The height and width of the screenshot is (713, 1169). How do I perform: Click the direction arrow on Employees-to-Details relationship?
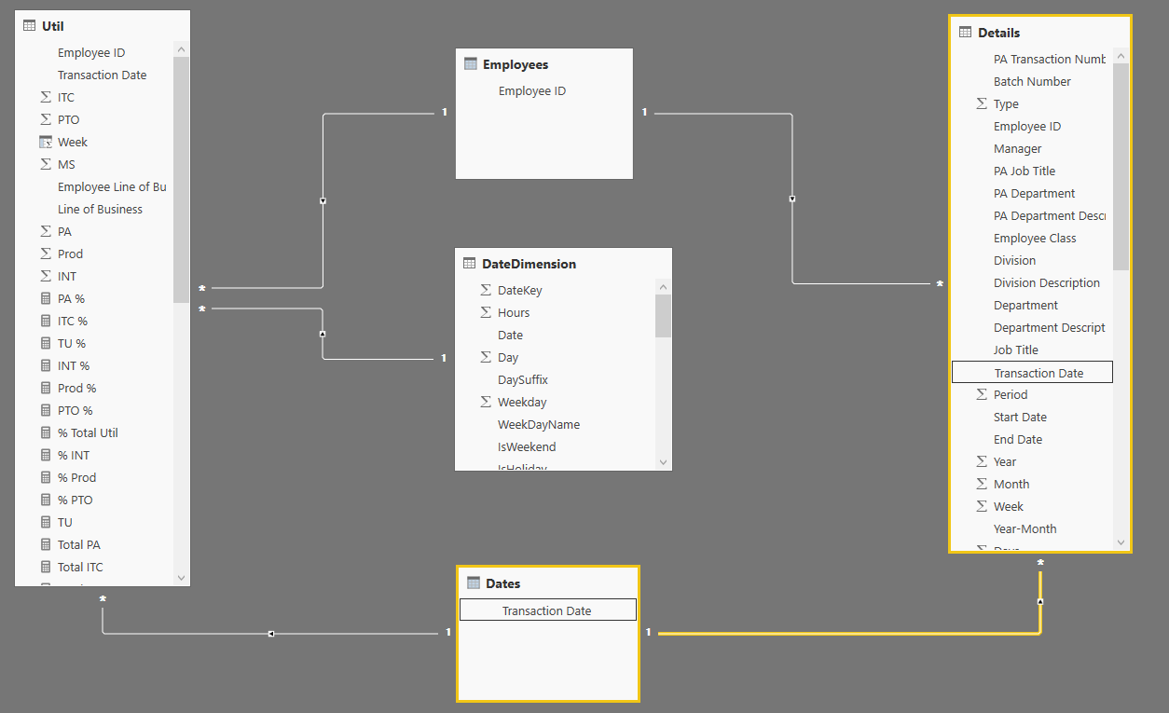(x=792, y=199)
